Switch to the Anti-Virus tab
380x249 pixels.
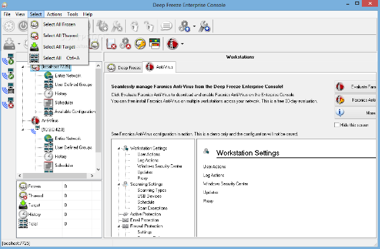pos(159,67)
